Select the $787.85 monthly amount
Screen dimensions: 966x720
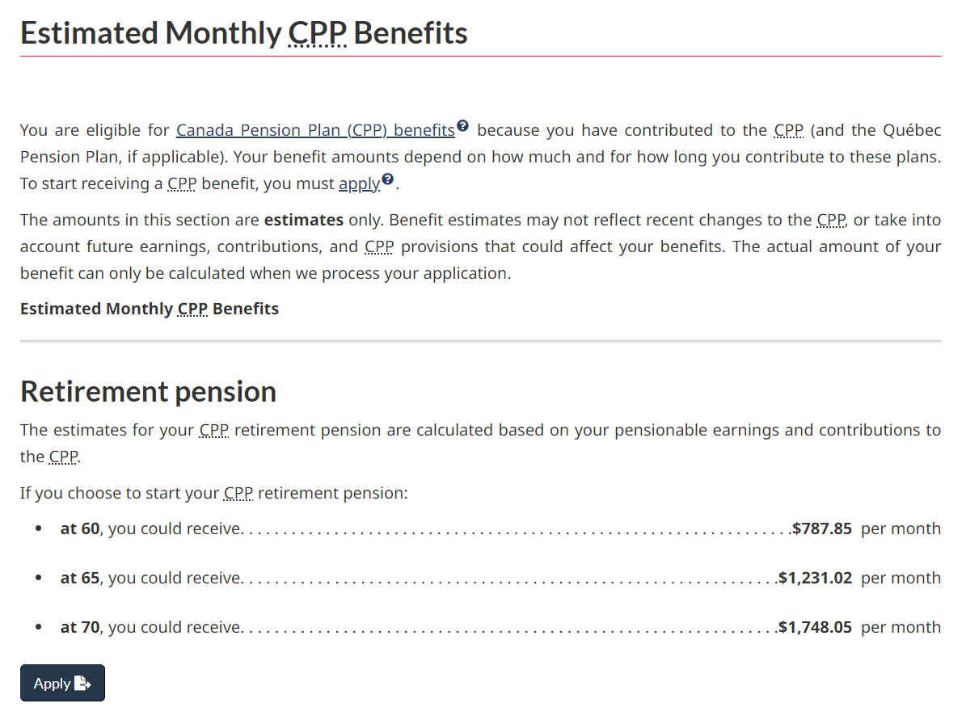822,529
